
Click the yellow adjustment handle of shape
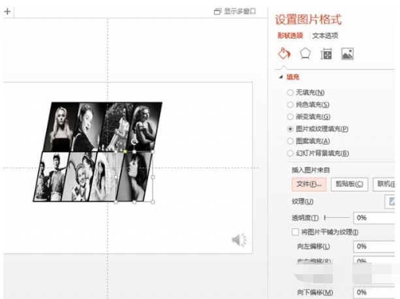(x=125, y=151)
